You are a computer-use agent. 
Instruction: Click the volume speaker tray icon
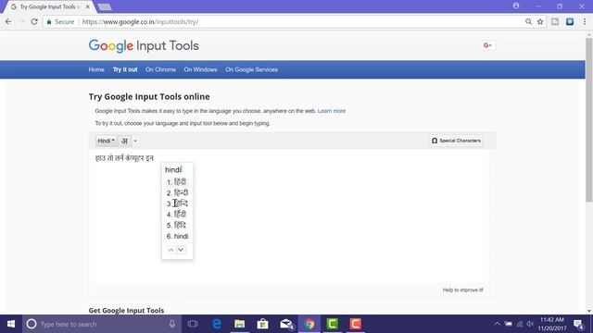tap(530, 324)
